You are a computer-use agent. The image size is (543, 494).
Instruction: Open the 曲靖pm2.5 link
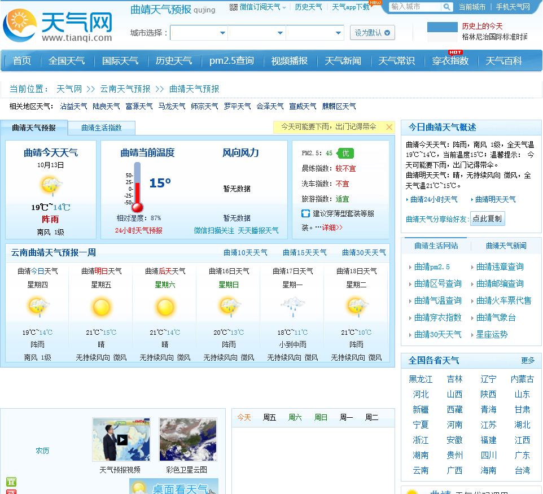click(432, 266)
